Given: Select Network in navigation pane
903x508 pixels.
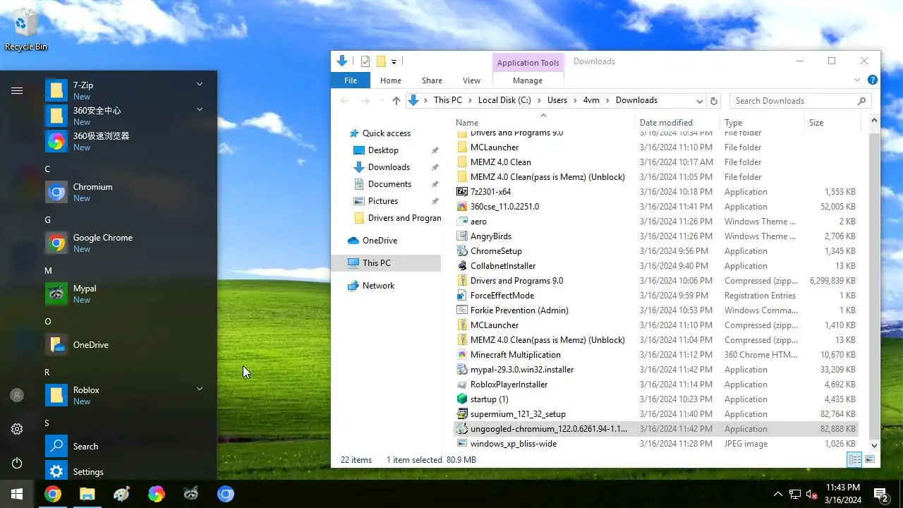Looking at the screenshot, I should (378, 286).
